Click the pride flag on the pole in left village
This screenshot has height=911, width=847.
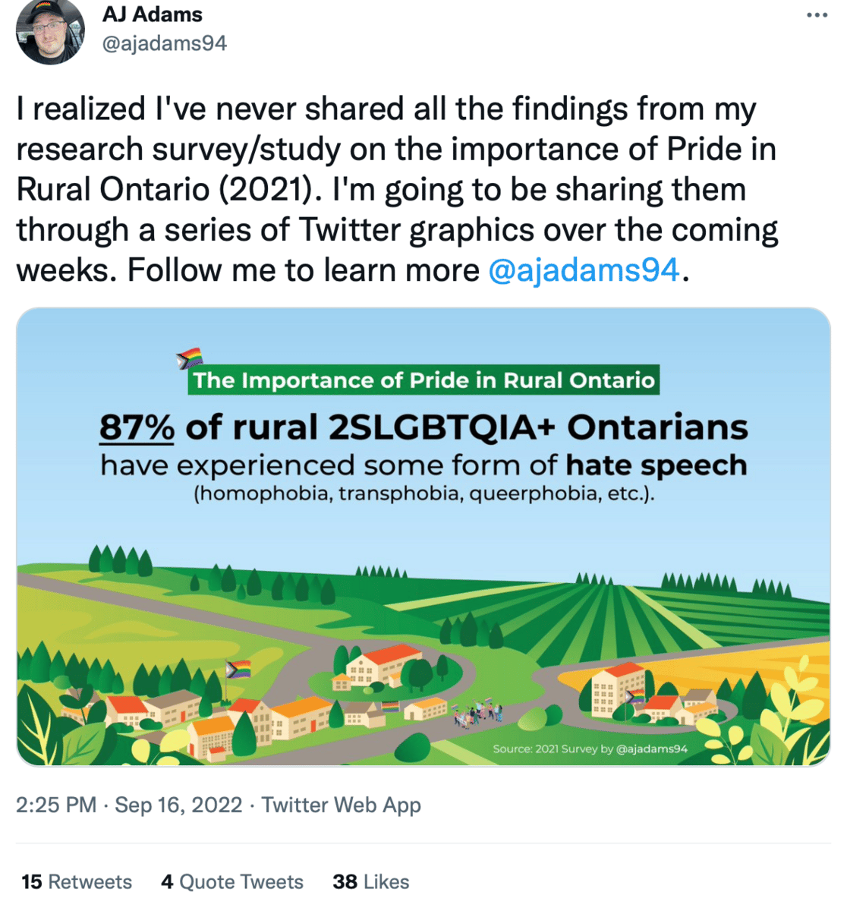pos(238,670)
